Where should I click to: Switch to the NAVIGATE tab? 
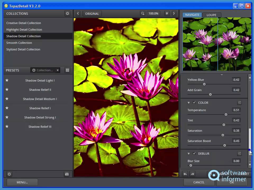(x=192, y=15)
